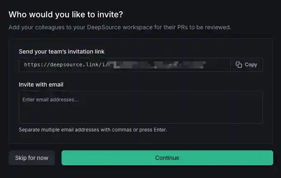Click the word 'Continue' on the green button
The height and width of the screenshot is (178, 281).
pyautogui.click(x=167, y=158)
